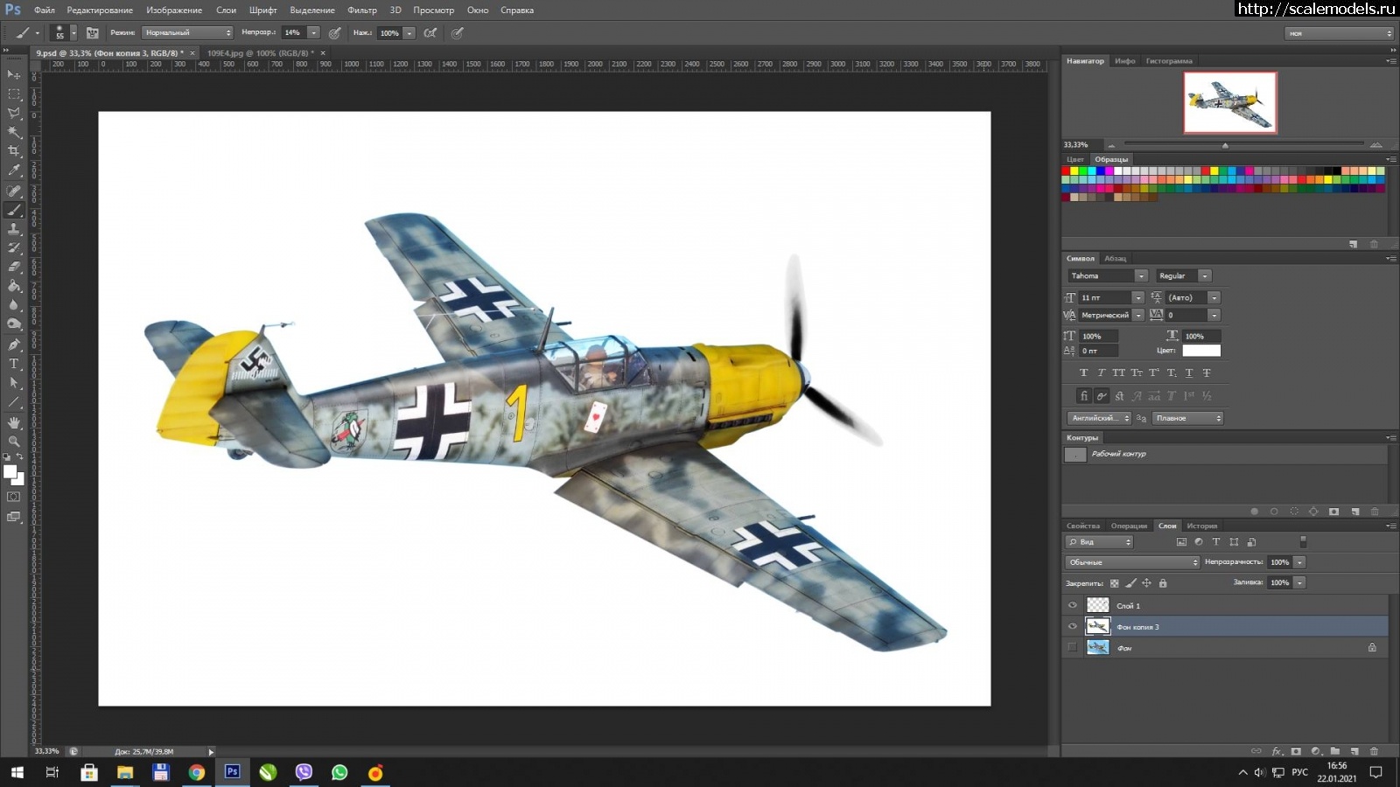Select the Polygonal Lasso tool

[x=14, y=114]
